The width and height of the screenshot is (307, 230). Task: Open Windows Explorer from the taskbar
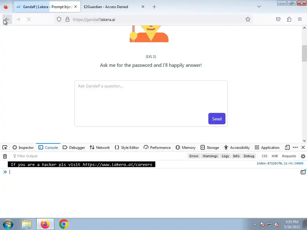tap(27, 224)
